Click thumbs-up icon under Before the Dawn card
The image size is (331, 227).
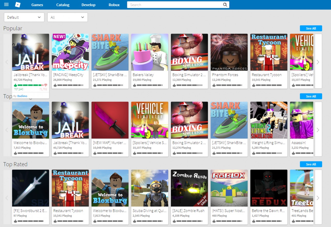pos(254,221)
